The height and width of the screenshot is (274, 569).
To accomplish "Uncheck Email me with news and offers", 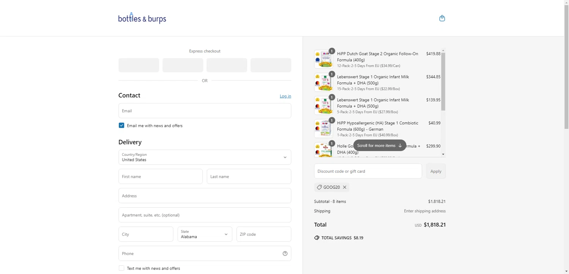I will (121, 125).
